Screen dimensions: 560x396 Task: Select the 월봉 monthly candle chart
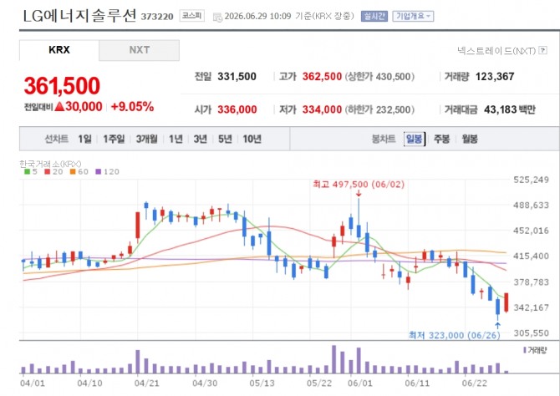point(470,139)
